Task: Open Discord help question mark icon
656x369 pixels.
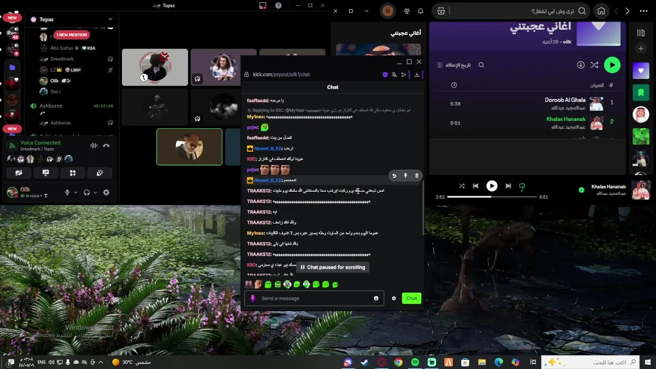Action: click(x=278, y=6)
